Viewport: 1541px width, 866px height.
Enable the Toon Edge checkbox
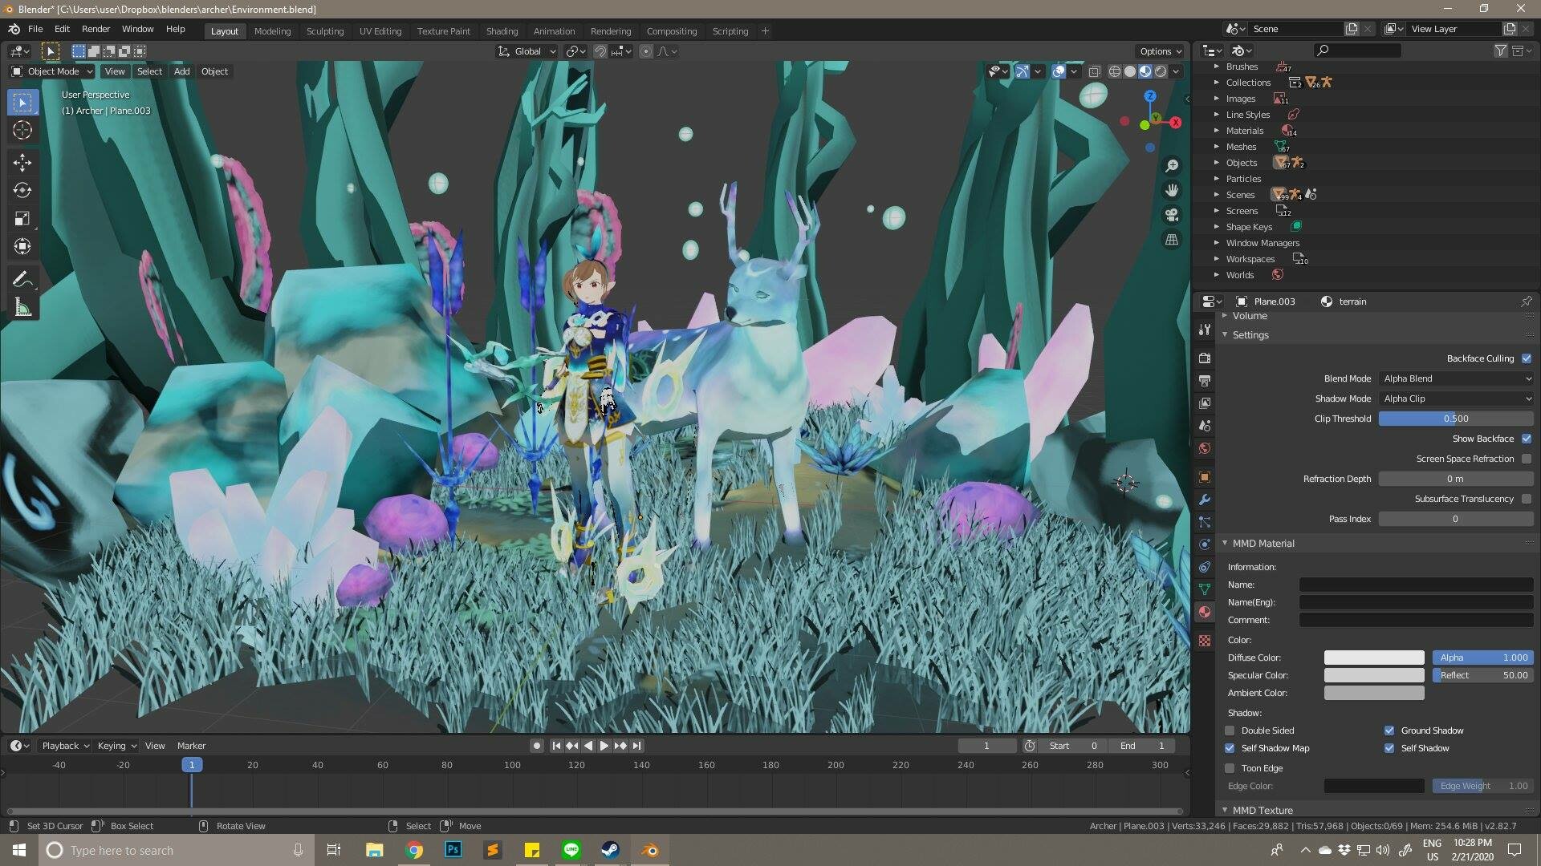coord(1230,768)
